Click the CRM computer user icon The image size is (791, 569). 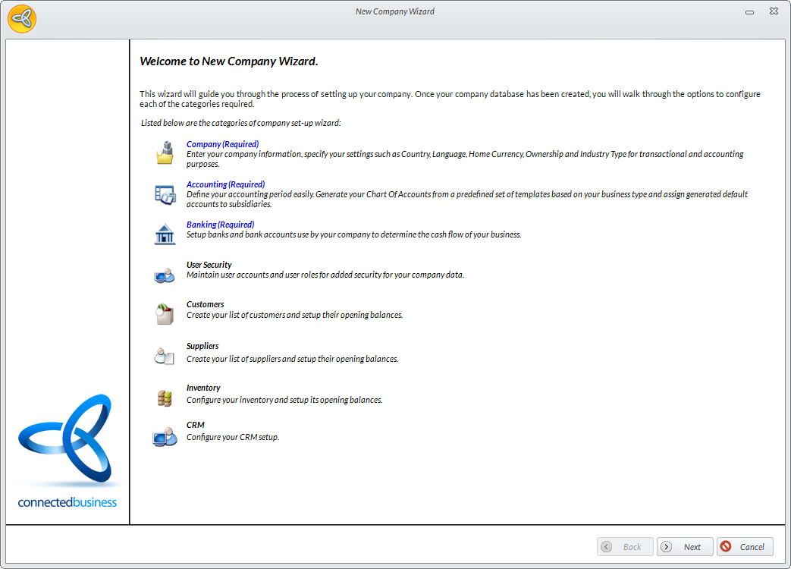(x=165, y=436)
